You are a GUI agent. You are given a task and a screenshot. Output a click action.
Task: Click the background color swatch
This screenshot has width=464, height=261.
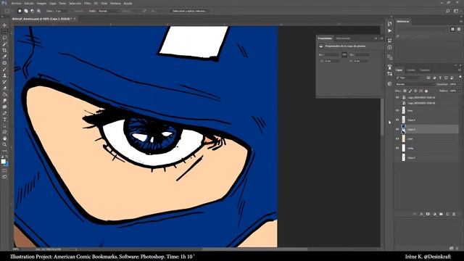pyautogui.click(x=7, y=164)
